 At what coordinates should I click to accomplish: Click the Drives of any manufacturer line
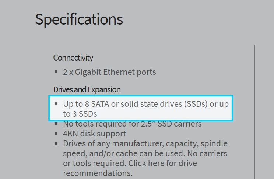tap(145, 144)
